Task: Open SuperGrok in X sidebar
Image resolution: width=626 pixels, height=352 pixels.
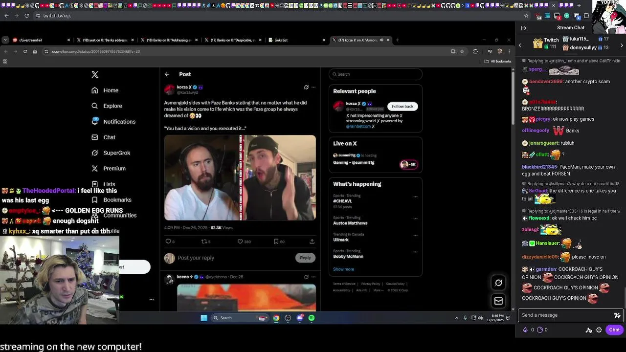Action: [111, 153]
